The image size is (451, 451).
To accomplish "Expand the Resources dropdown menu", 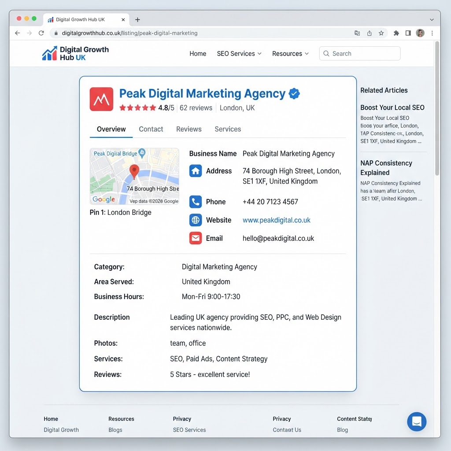I will pyautogui.click(x=291, y=54).
